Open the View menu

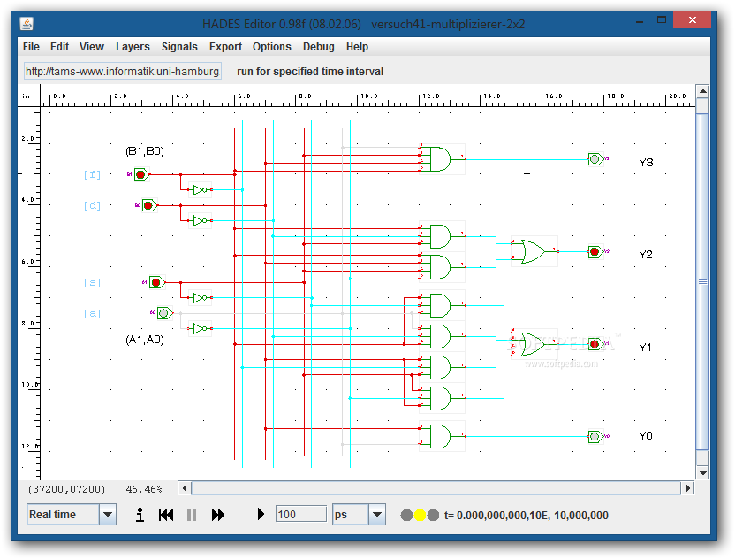[x=91, y=47]
